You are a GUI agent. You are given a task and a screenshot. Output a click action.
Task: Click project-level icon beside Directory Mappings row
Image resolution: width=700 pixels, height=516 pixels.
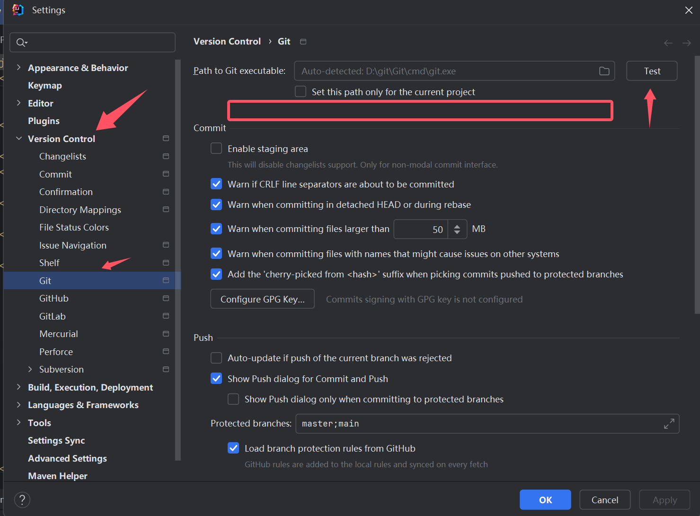tap(166, 209)
